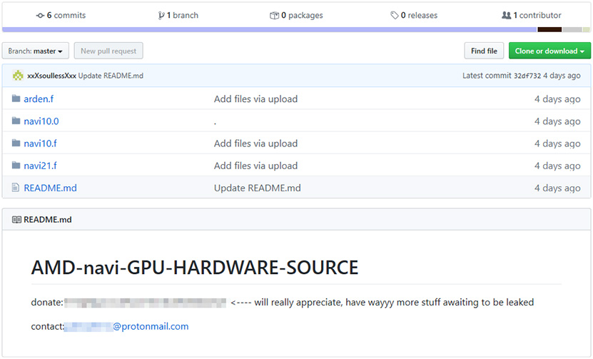View the 1 branch link

point(178,16)
